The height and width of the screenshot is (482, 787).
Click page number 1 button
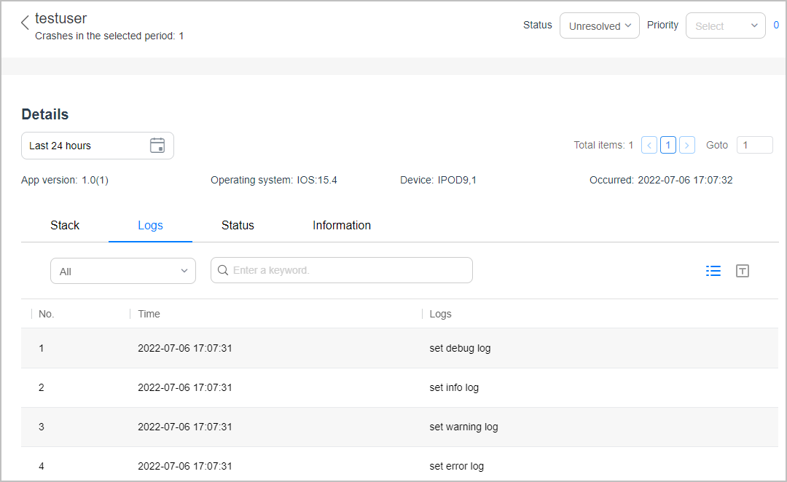tap(668, 145)
